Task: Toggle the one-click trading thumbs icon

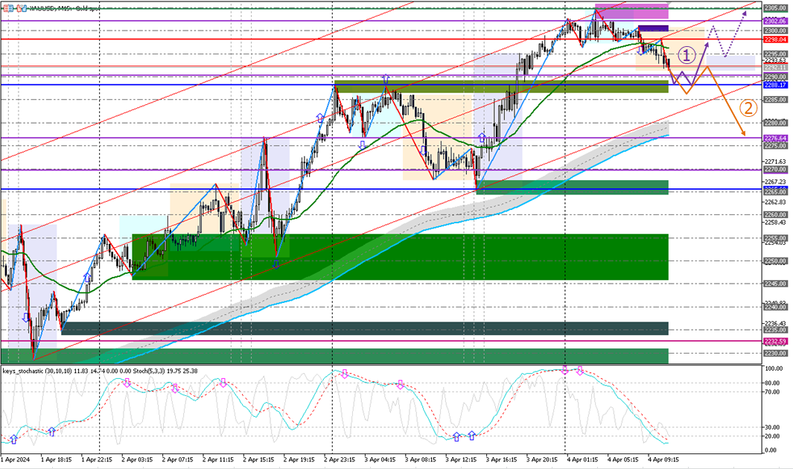Action: point(22,8)
